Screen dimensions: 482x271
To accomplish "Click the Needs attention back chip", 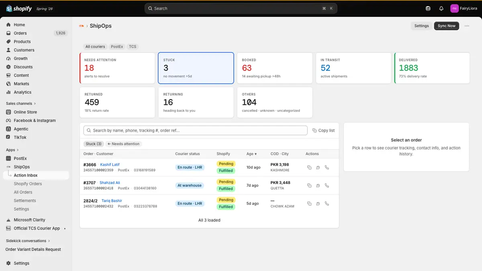I will pos(123,144).
